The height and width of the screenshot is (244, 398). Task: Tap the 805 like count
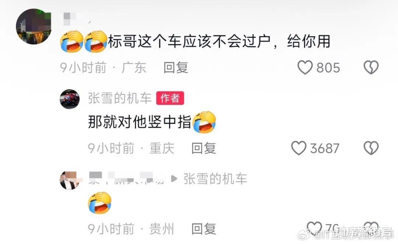click(328, 67)
